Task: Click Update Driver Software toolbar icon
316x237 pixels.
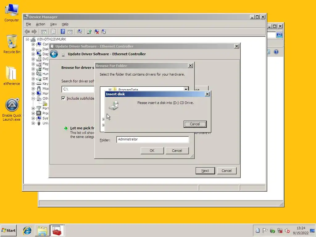Action: pos(89,32)
